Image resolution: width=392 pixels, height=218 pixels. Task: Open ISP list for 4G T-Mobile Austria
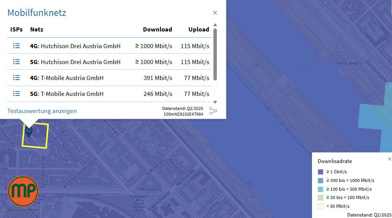16,78
